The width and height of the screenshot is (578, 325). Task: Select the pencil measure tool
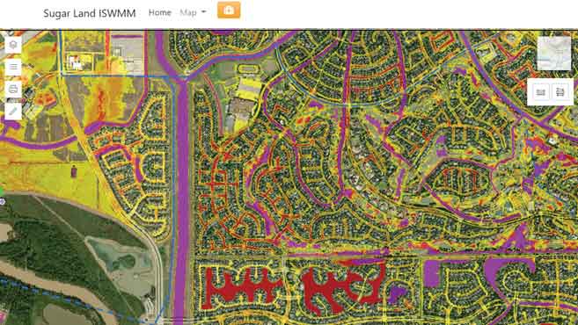pos(13,112)
